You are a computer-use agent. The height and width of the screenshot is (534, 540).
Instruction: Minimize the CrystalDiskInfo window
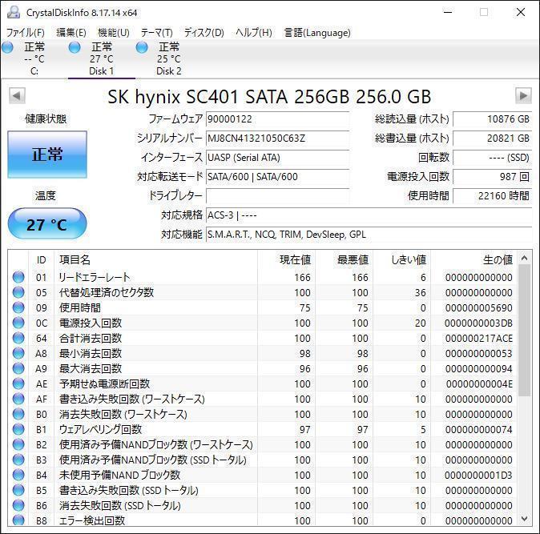pos(448,12)
